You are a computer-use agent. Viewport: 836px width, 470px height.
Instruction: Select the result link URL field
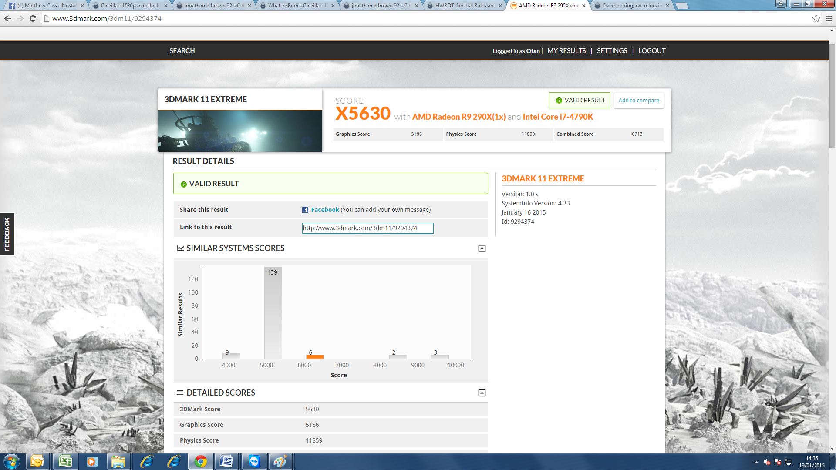tap(367, 228)
